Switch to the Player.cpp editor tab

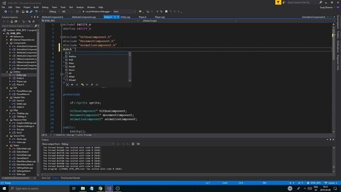point(160,17)
